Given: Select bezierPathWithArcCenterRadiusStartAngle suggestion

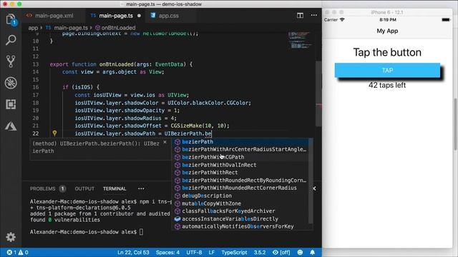Looking at the screenshot, I should point(240,149).
